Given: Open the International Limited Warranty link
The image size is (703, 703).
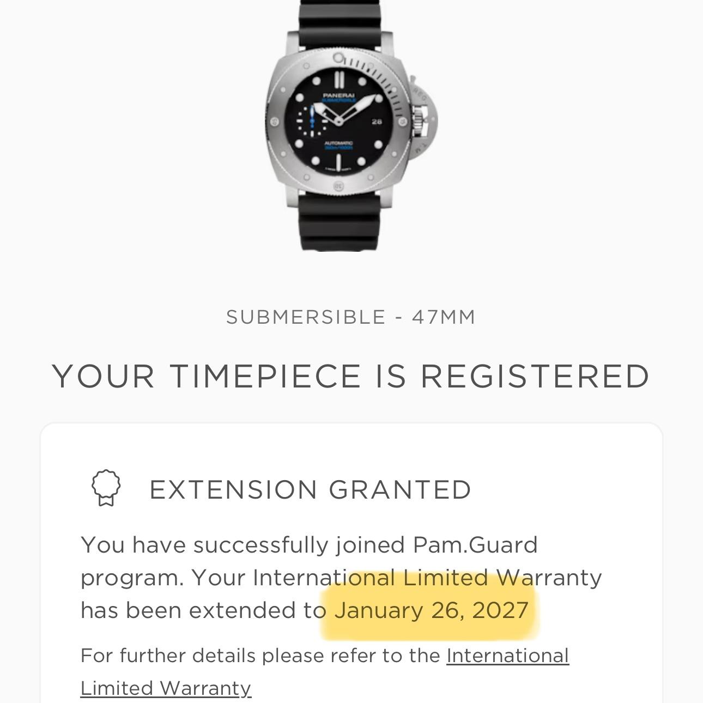Looking at the screenshot, I should (507, 656).
